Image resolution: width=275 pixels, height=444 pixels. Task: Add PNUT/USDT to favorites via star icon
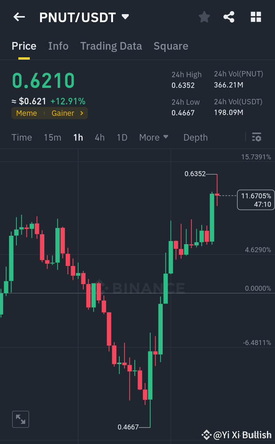(204, 17)
